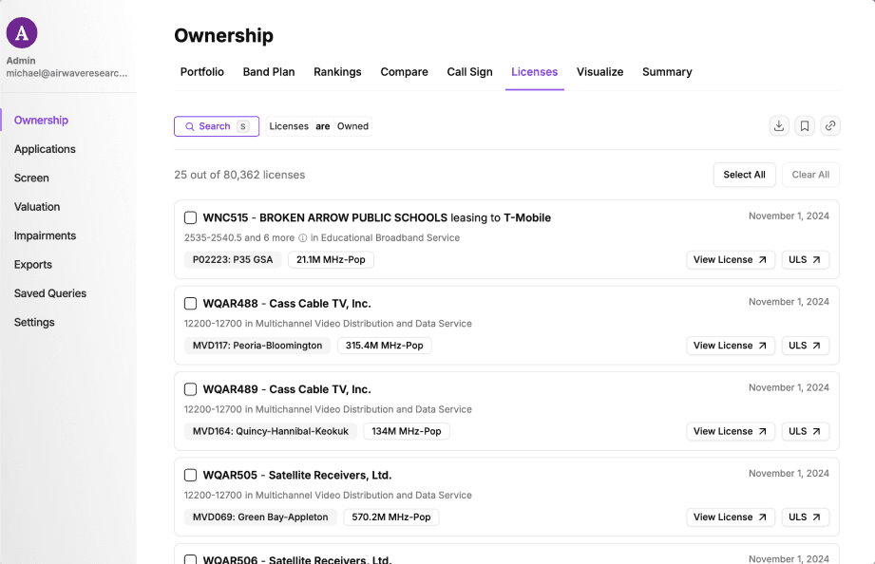Screen dimensions: 875x564
Task: Click the Clear All button
Action: [x=810, y=175]
